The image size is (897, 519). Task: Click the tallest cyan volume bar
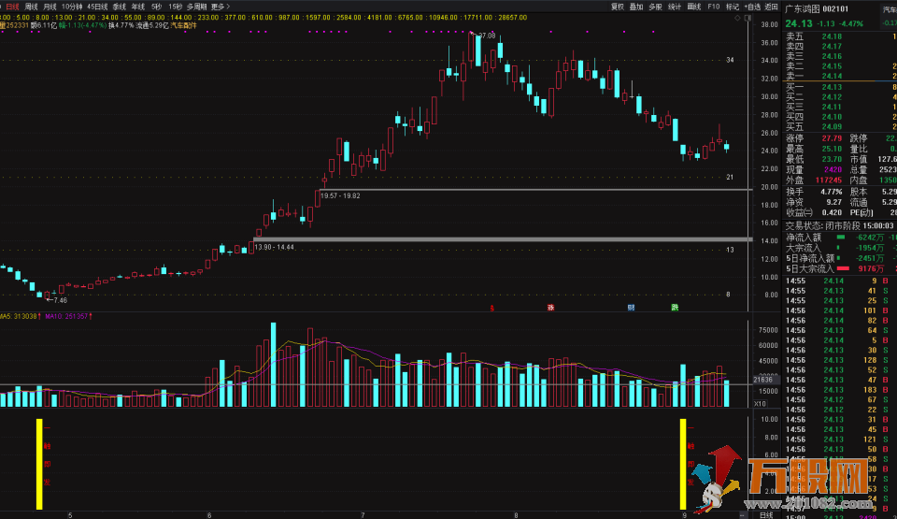coord(274,365)
